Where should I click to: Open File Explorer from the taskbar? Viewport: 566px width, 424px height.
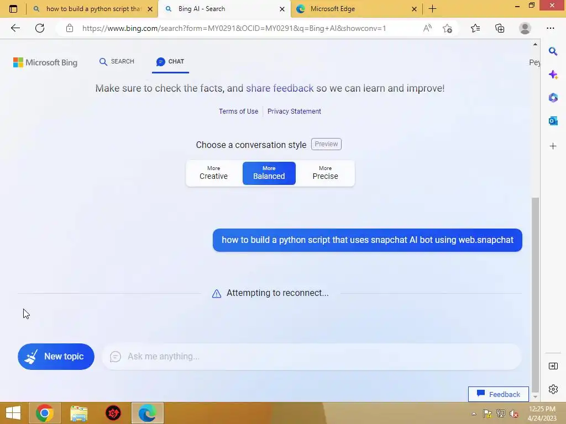[x=78, y=413]
